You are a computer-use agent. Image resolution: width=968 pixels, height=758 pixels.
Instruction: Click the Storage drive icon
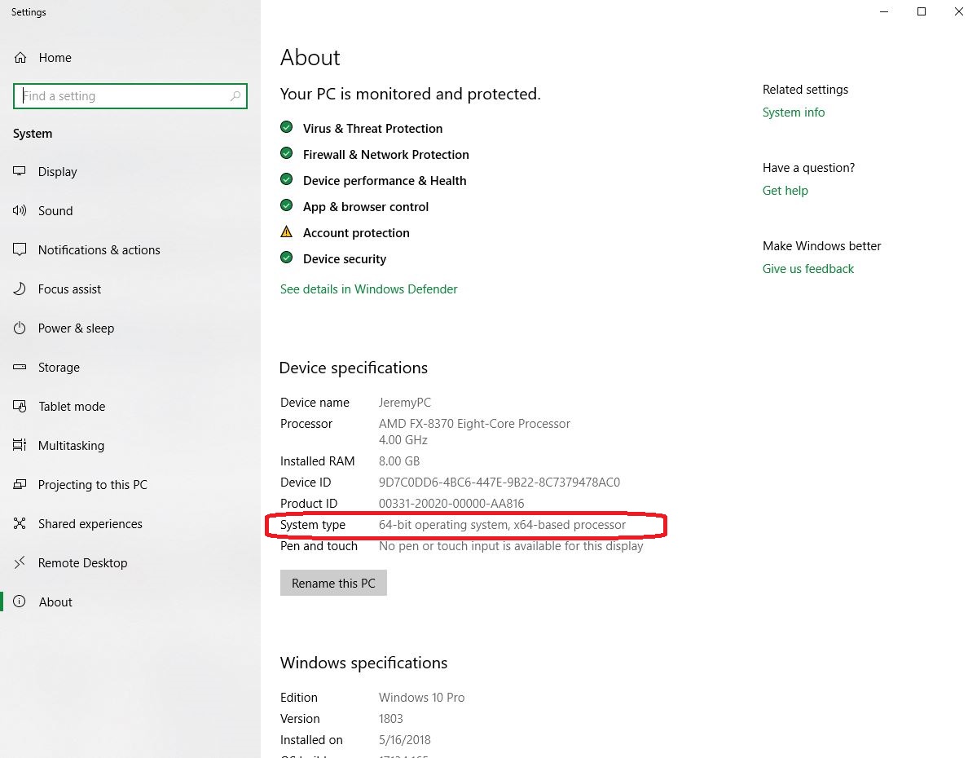pos(20,368)
